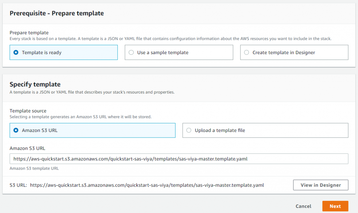Click the S3 URL text at bottom
The height and width of the screenshot is (213, 358).
(x=147, y=185)
